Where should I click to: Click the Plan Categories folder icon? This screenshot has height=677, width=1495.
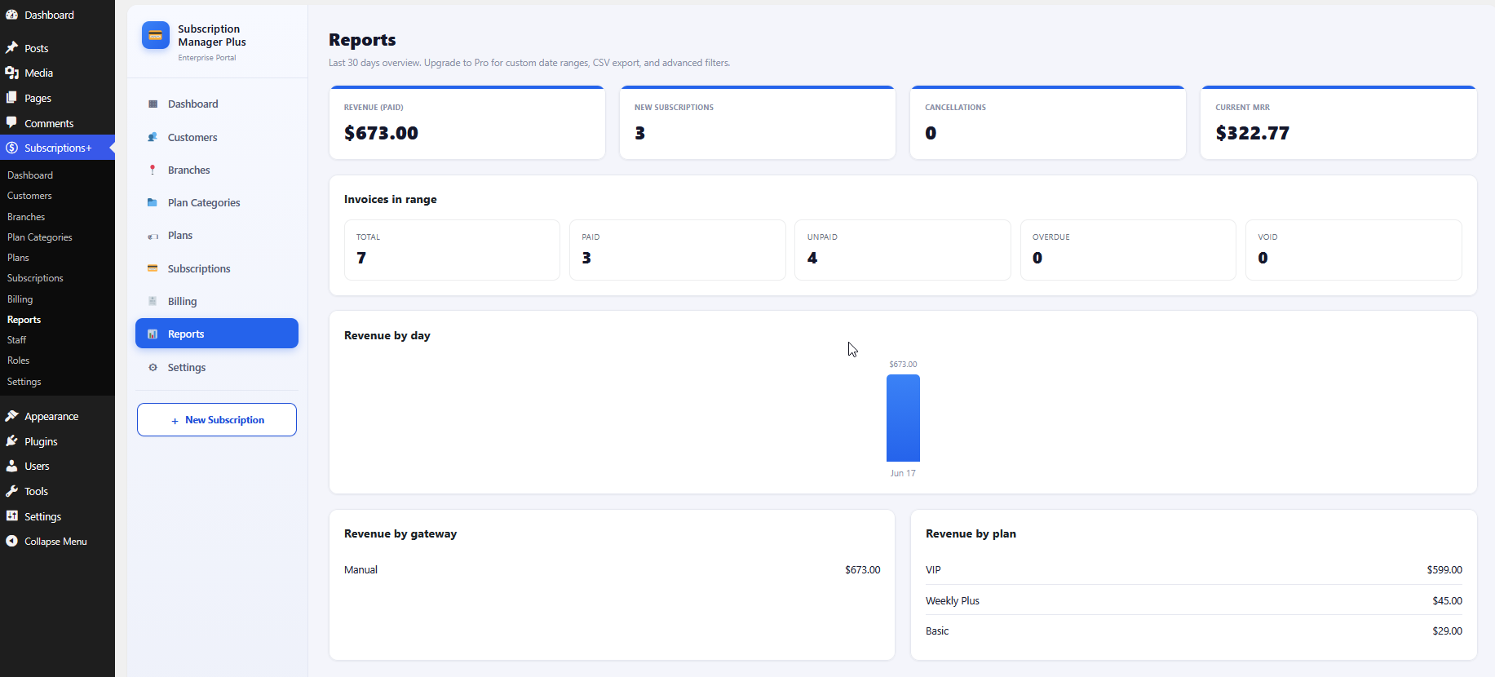point(153,202)
